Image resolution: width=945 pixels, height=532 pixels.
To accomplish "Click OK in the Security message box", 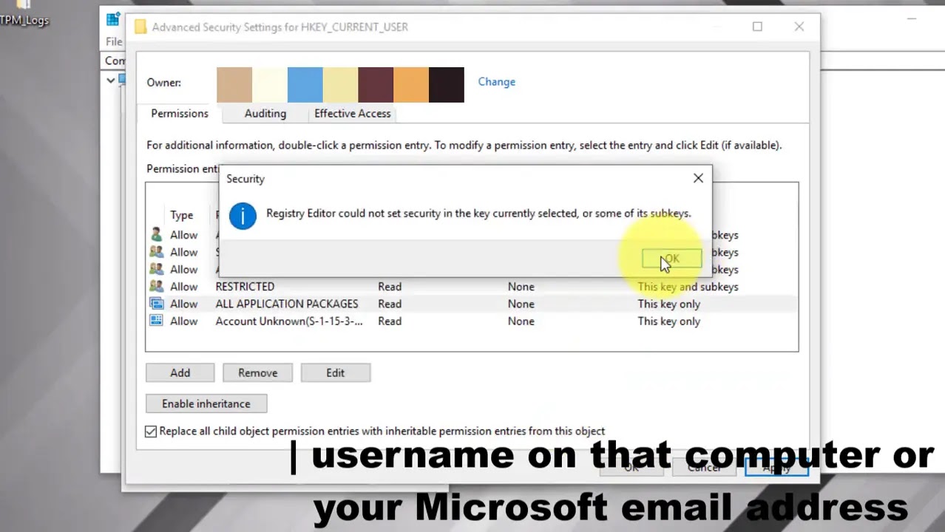I will [671, 259].
